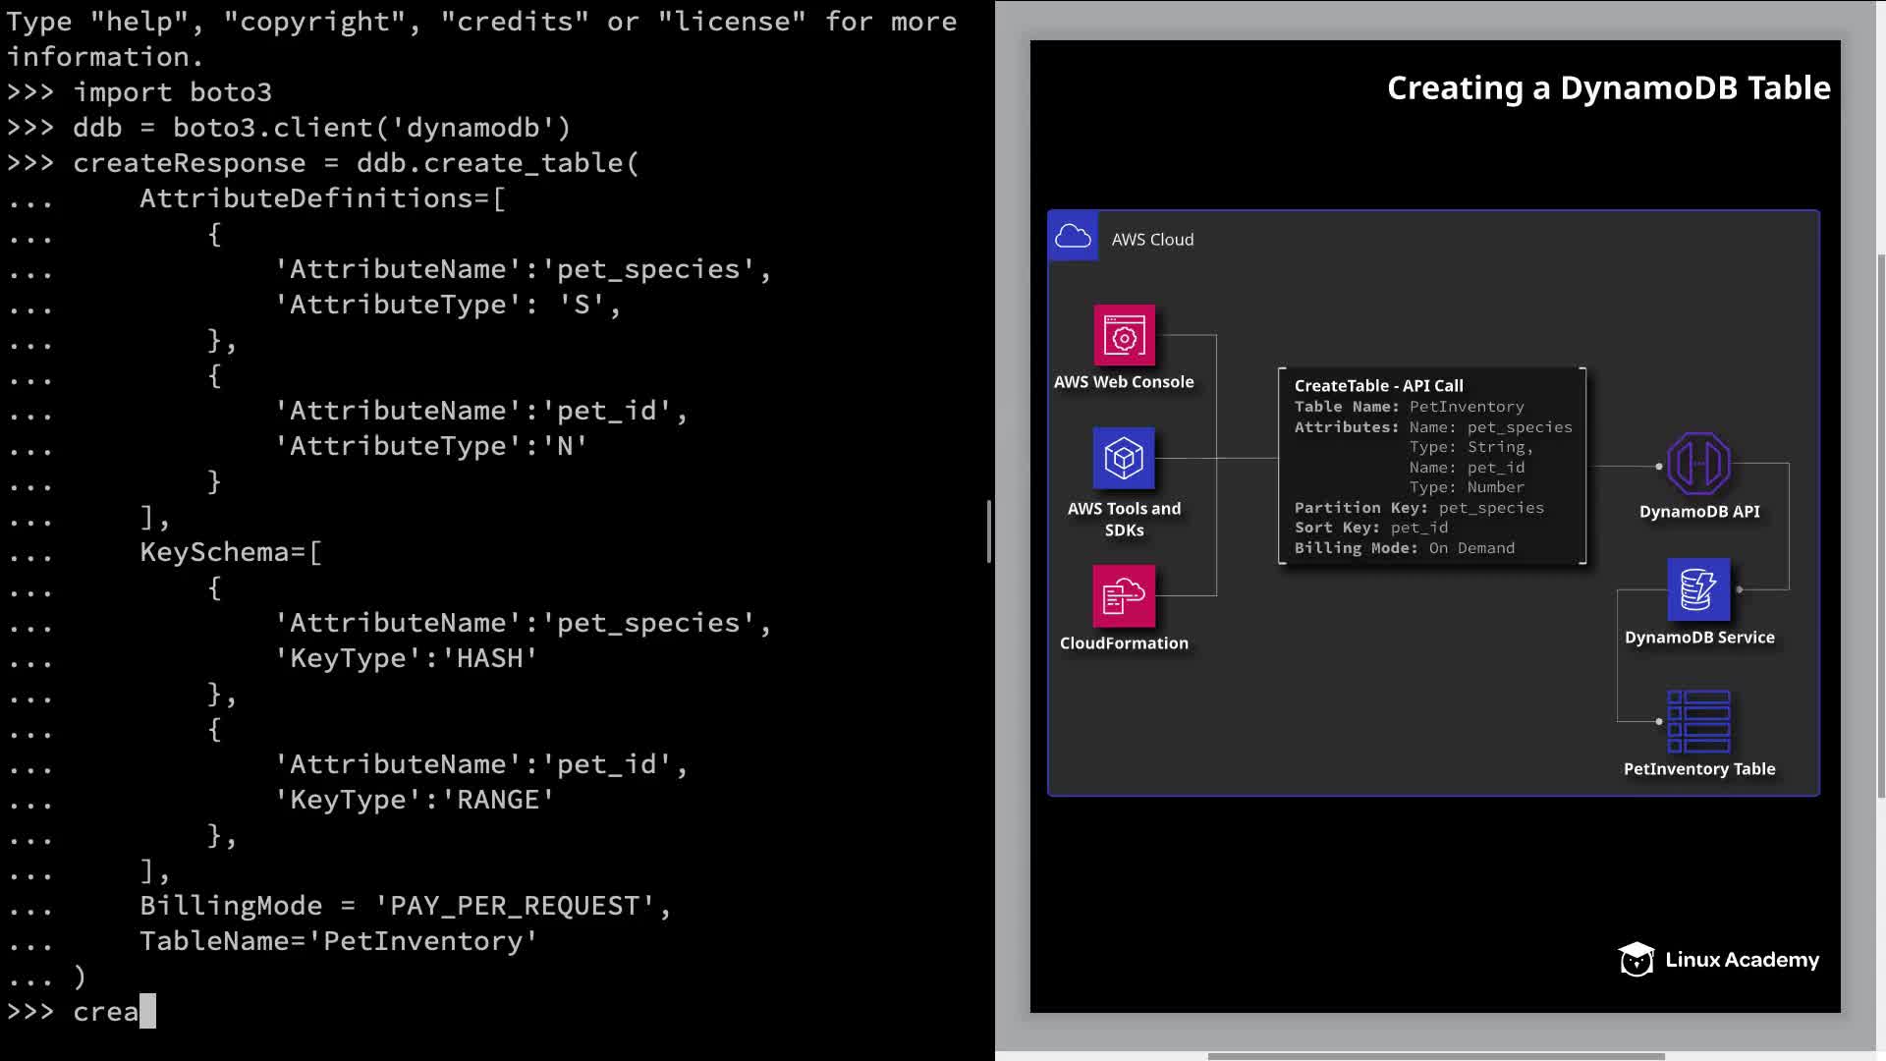Screen dimensions: 1886x1061
Task: Click the terminal cursor after 'crea'
Action: (x=147, y=1011)
